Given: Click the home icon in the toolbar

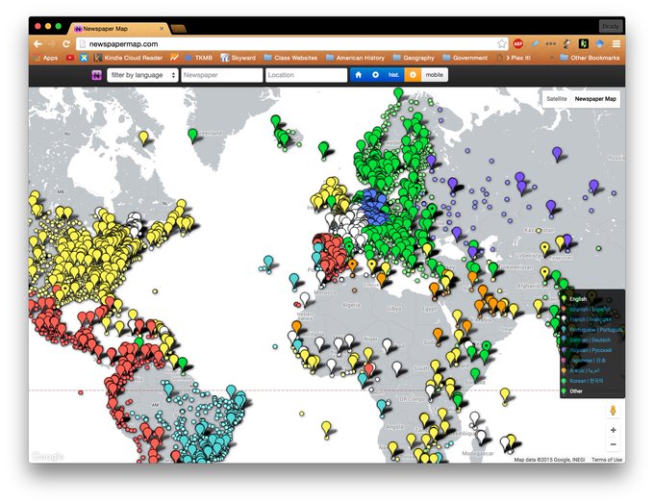Looking at the screenshot, I should (x=358, y=74).
